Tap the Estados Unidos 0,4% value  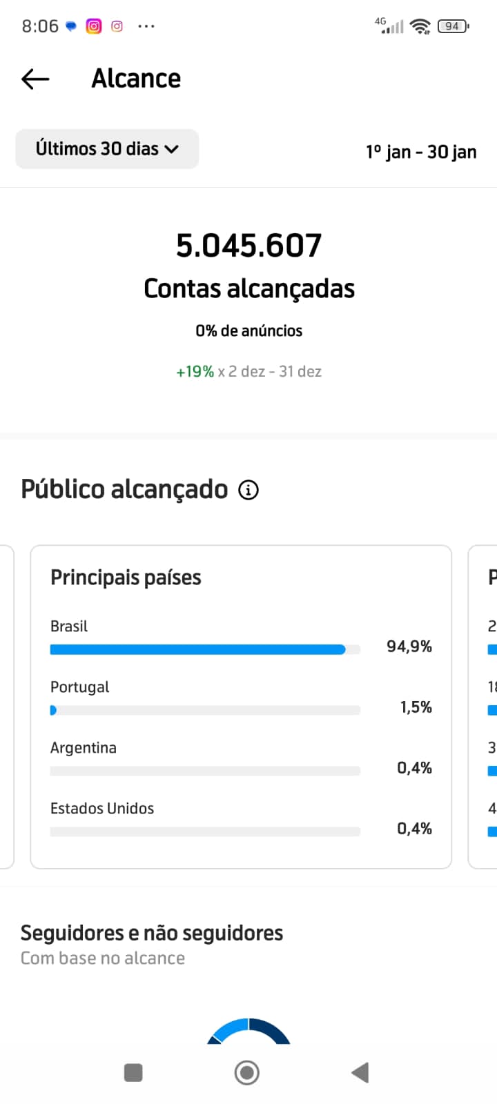(414, 829)
